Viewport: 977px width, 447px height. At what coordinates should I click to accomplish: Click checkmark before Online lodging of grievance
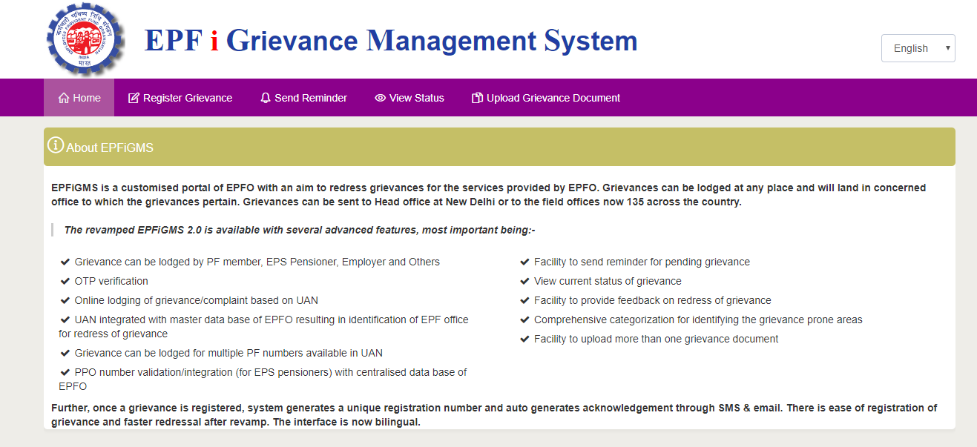coord(66,300)
